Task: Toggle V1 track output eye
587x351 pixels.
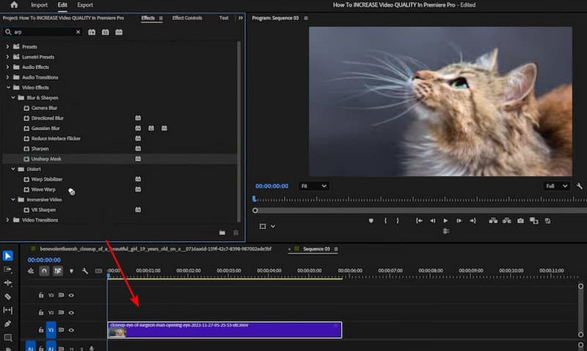Action: tap(71, 330)
